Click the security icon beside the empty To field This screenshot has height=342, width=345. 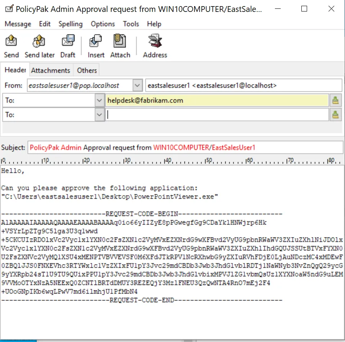click(336, 114)
